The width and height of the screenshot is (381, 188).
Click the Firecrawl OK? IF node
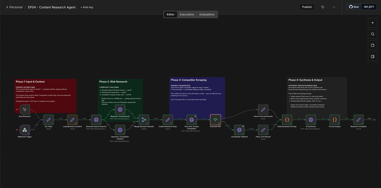coord(215,120)
